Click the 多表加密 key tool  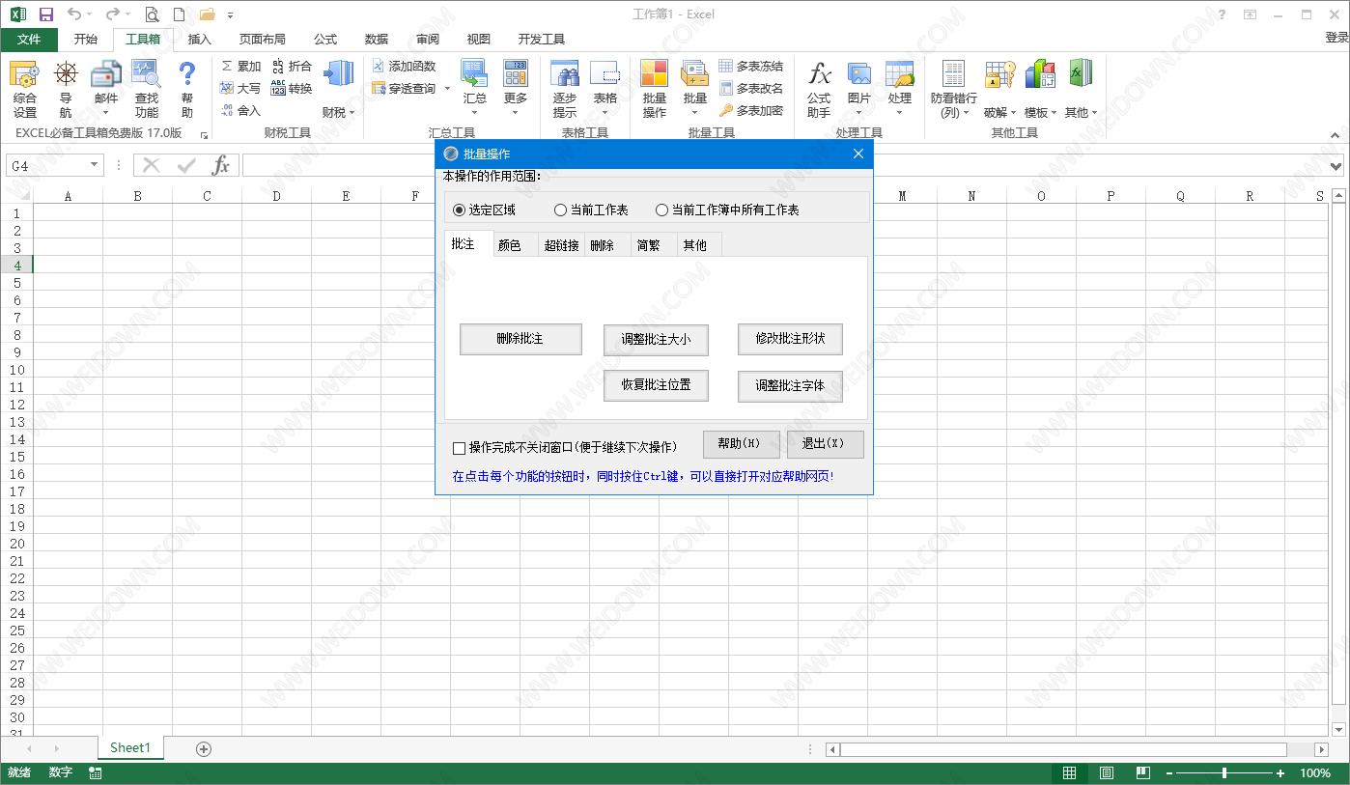751,110
